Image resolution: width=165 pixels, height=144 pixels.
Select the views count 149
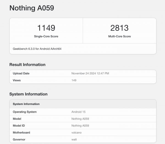[74, 80]
